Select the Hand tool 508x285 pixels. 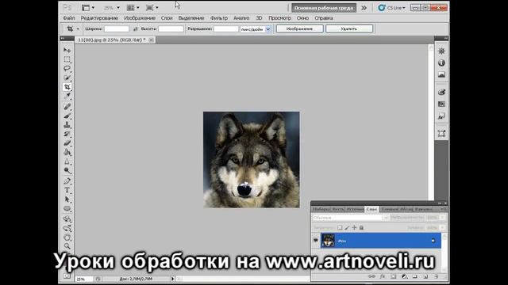pos(67,237)
